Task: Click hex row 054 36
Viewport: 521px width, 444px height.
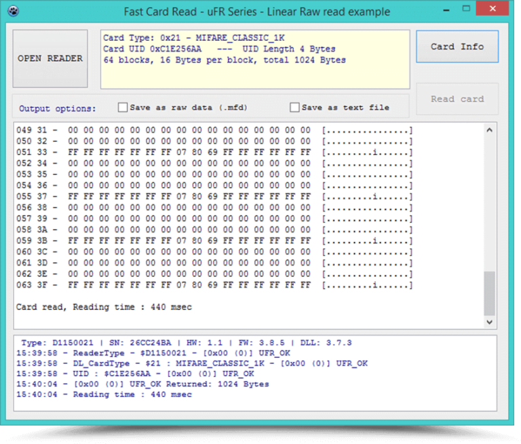Action: point(214,185)
